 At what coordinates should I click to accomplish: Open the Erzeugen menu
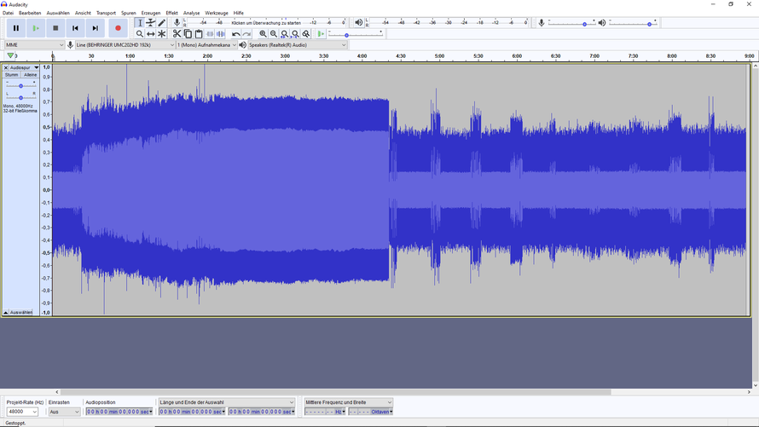[151, 13]
